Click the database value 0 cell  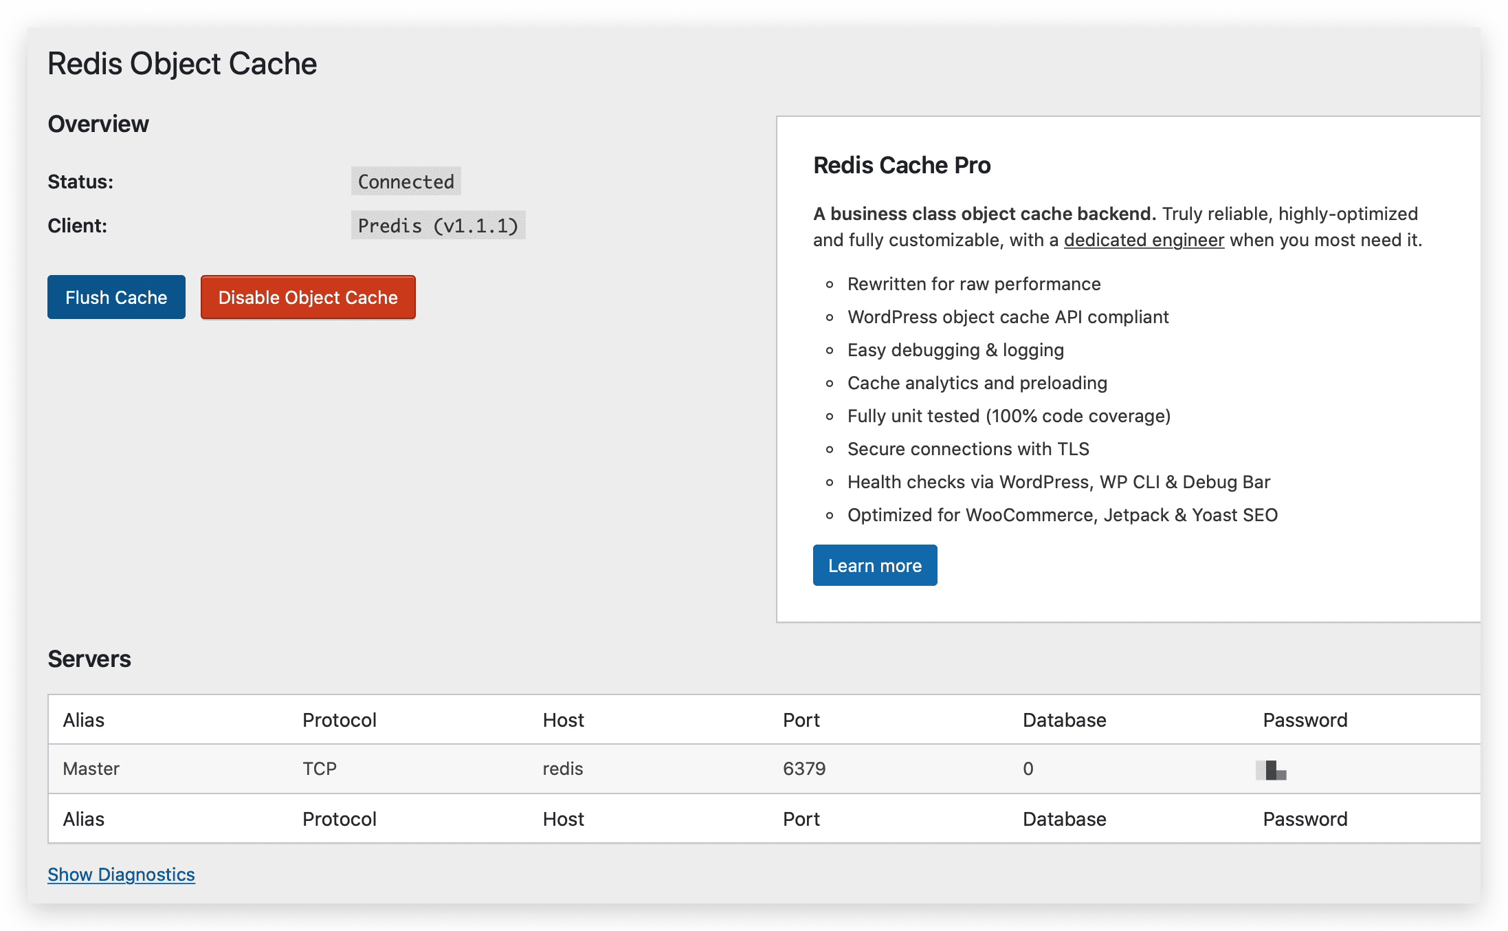(x=1028, y=769)
